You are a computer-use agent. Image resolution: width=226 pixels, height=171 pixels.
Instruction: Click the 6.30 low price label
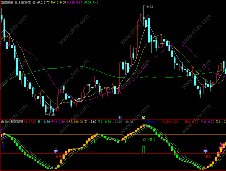(x=51, y=114)
